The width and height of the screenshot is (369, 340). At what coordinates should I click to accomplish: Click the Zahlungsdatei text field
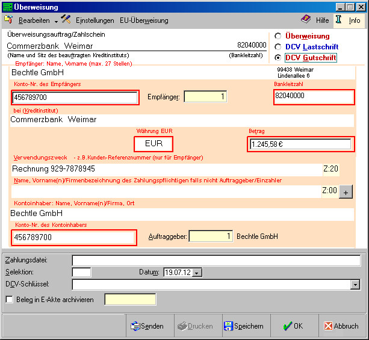pos(216,260)
